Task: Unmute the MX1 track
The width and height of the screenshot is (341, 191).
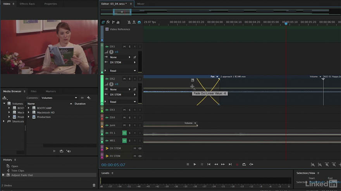Action: 124,141
